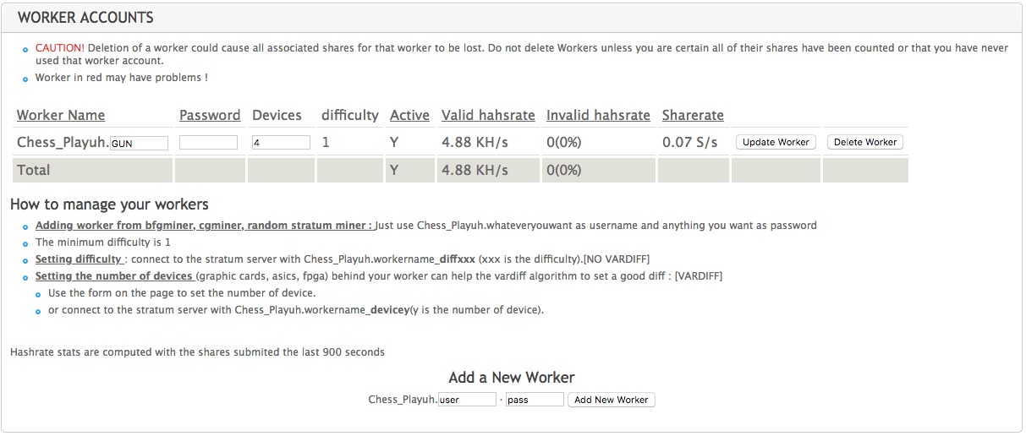Sort by Worker Name column header

point(61,115)
